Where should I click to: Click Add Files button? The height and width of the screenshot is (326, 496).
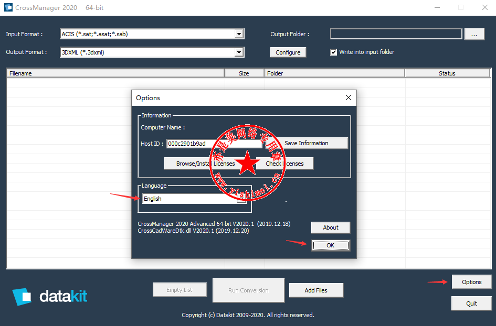coord(316,290)
